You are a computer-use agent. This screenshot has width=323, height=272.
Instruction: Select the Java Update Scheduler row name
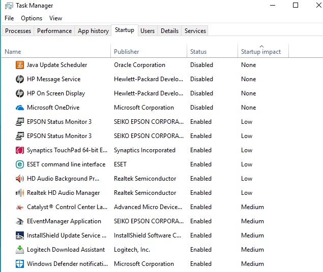pos(57,65)
